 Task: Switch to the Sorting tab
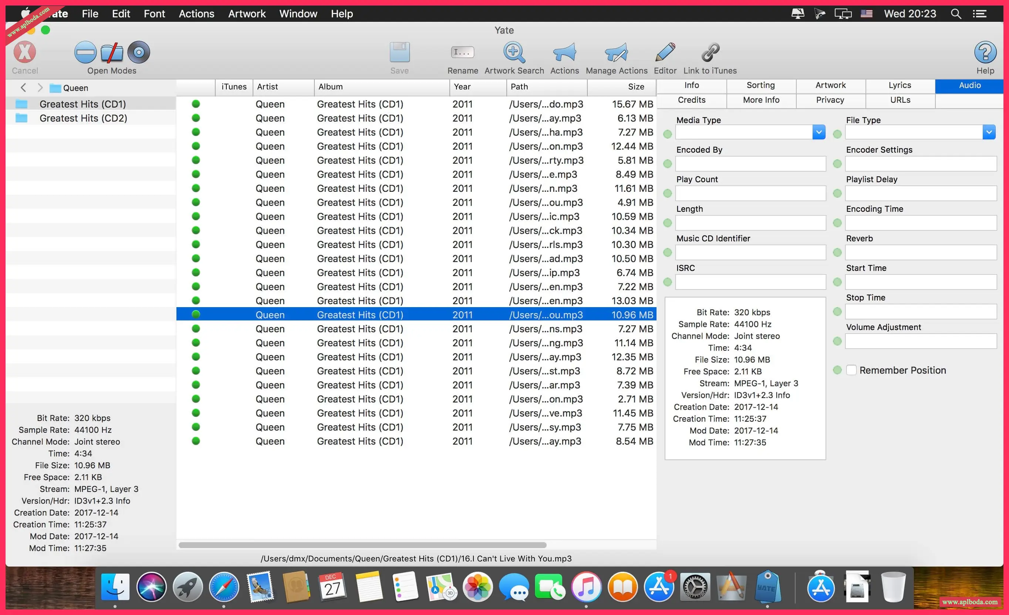click(x=761, y=85)
